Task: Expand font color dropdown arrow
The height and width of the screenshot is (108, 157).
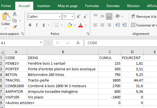Action: [86, 25]
